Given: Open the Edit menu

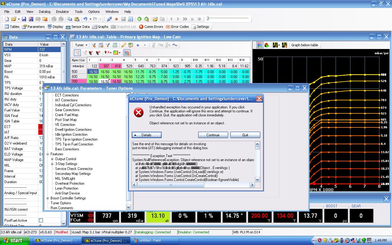Looking at the screenshot, I should [x=18, y=12].
